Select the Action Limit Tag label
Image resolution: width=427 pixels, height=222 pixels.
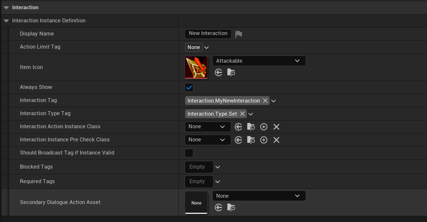[40, 47]
